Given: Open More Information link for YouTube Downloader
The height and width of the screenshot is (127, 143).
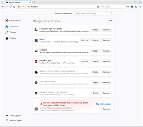Looking at the screenshot, I should pyautogui.click(x=104, y=104).
